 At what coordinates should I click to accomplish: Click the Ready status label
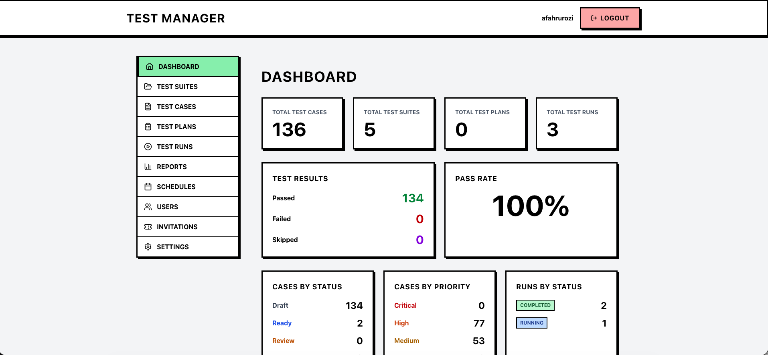[x=282, y=323]
